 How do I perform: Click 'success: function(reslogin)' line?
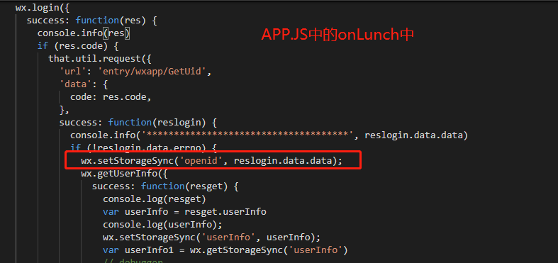click(138, 123)
